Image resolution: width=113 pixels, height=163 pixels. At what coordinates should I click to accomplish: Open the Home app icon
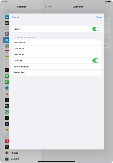point(7,130)
